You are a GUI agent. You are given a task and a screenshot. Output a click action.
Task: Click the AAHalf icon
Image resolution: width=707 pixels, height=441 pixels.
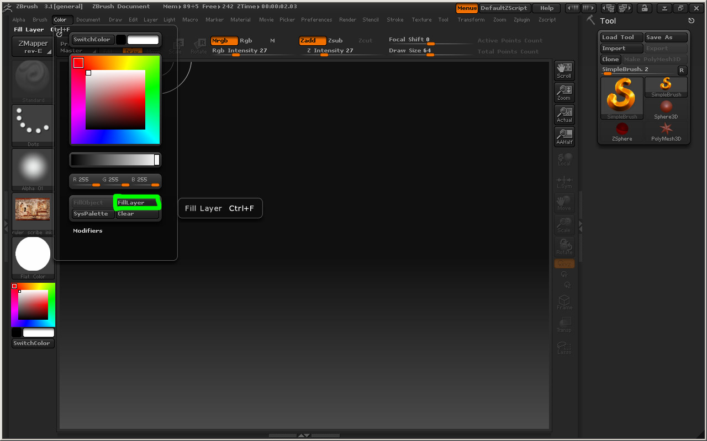564,137
